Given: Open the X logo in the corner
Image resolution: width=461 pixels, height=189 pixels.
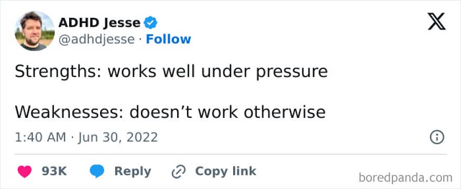Looking at the screenshot, I should coord(436,22).
